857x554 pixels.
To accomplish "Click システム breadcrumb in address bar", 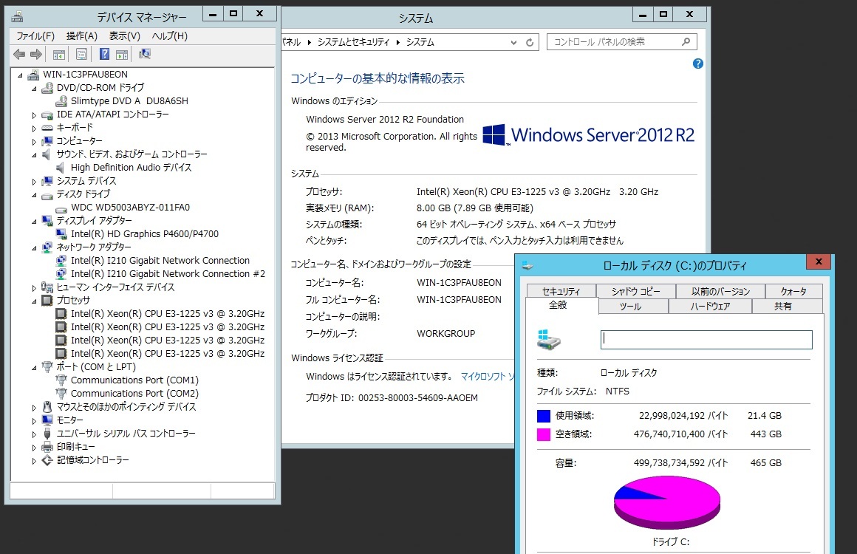I will [x=420, y=42].
